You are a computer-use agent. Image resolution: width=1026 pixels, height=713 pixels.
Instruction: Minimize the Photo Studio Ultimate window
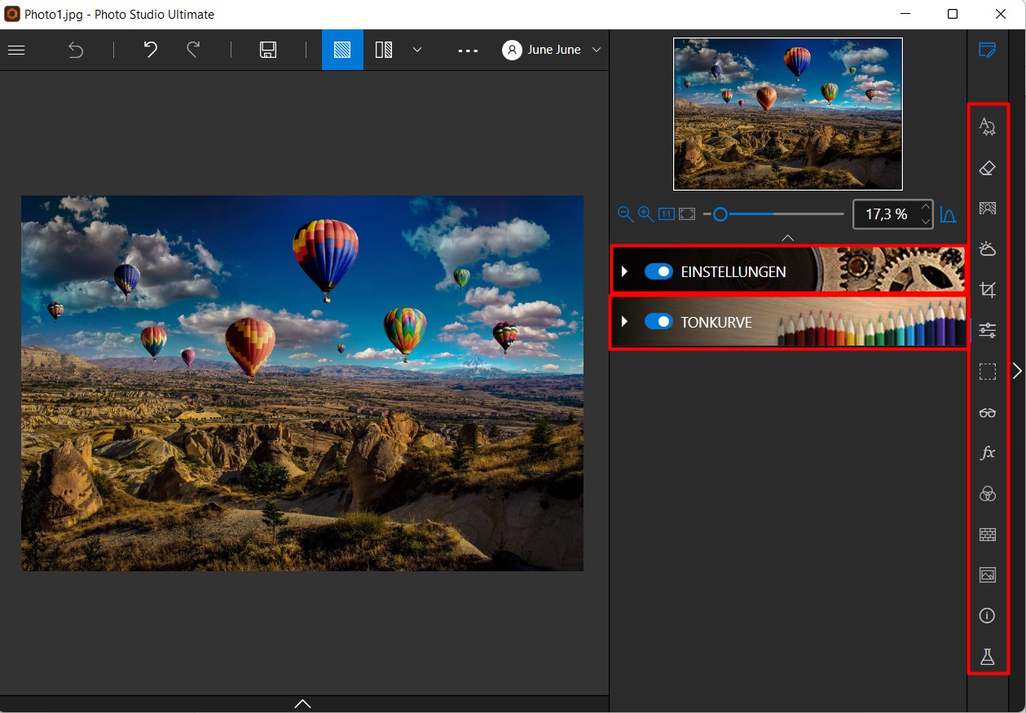[x=905, y=14]
